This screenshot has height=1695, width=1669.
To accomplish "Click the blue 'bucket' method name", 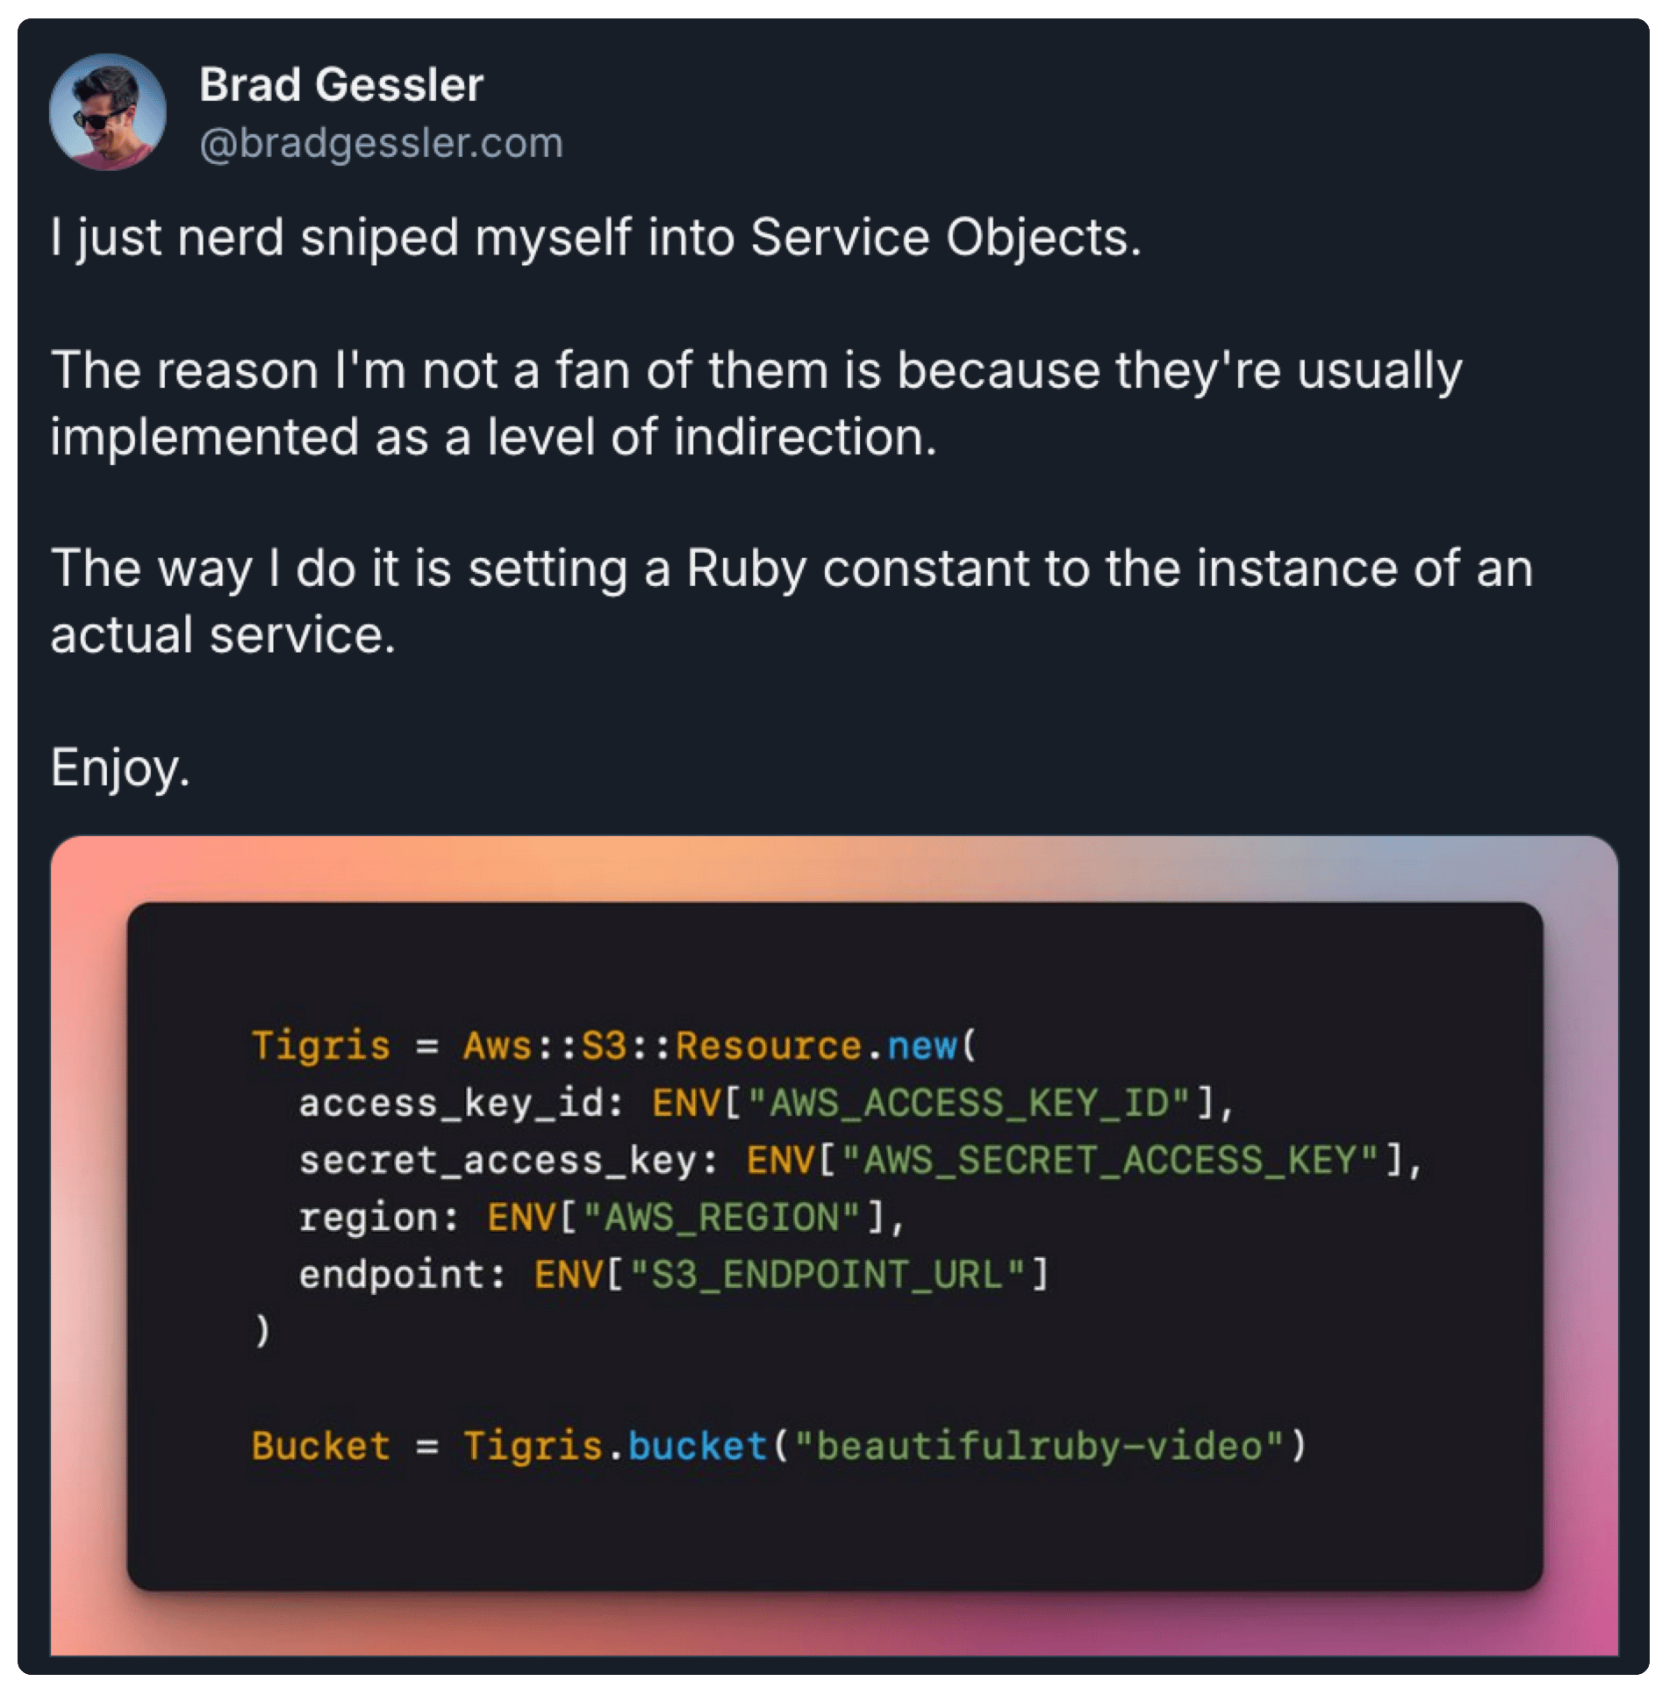I will click(x=698, y=1445).
